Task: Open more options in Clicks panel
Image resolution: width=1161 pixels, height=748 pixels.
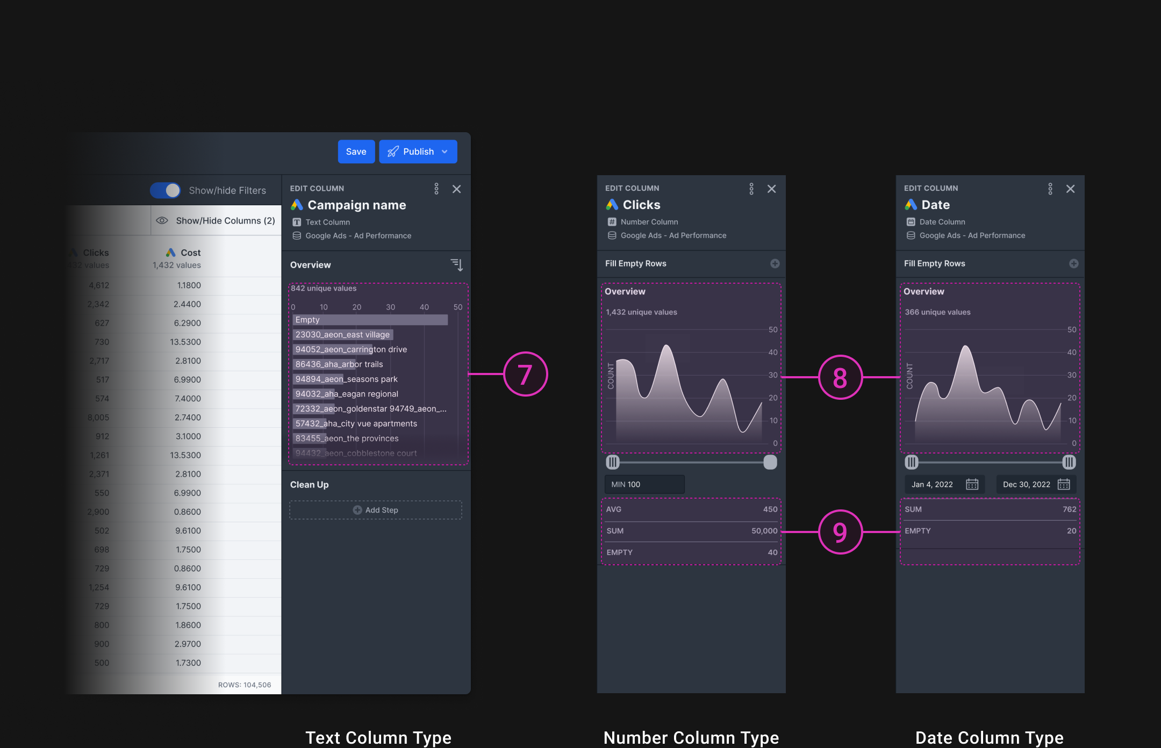Action: 751,189
